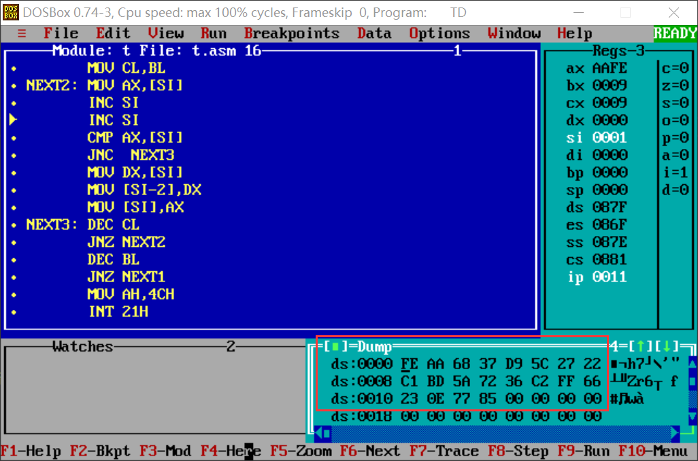
Task: Open the Data menu
Action: pyautogui.click(x=374, y=33)
